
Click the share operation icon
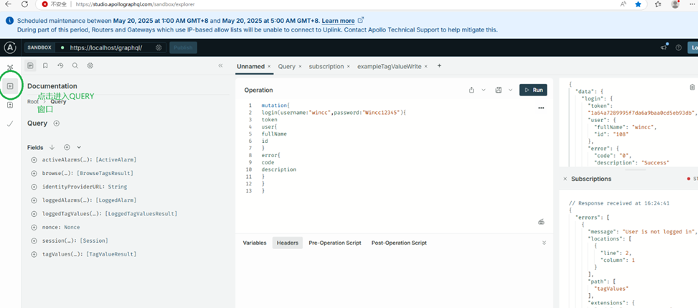[x=471, y=90]
